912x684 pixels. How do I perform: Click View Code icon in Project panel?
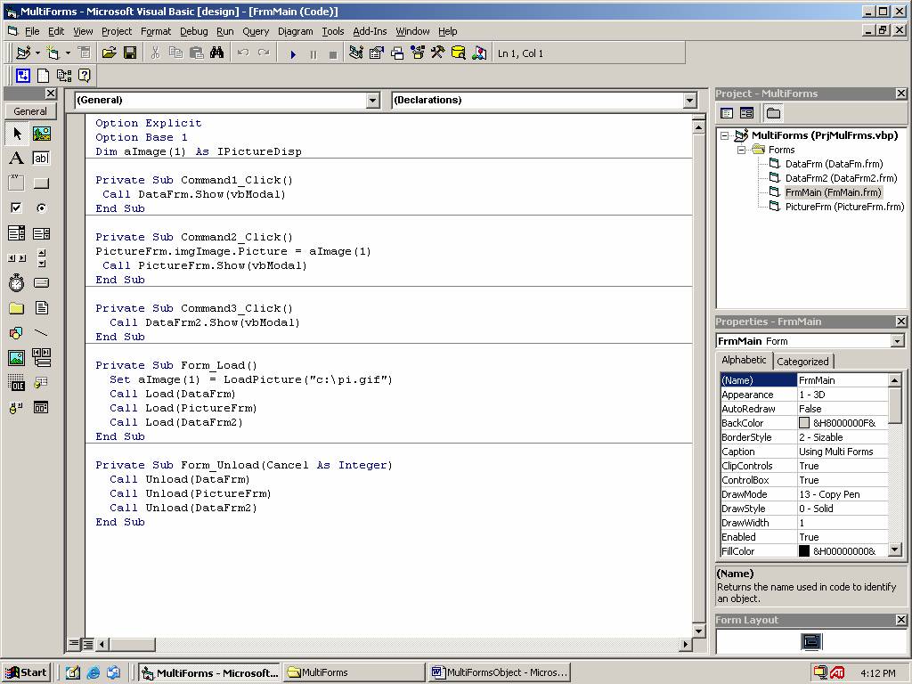click(x=727, y=113)
